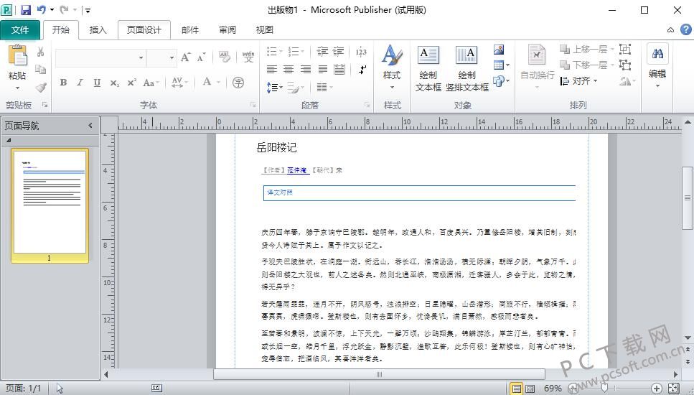Image resolution: width=694 pixels, height=395 pixels.
Task: Click the zoom in plus button
Action: point(657,389)
